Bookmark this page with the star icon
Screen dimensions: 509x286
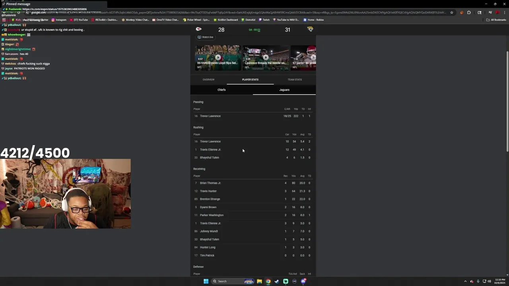click(x=451, y=12)
